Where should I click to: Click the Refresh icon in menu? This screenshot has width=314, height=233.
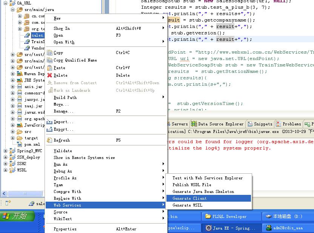coord(49,140)
